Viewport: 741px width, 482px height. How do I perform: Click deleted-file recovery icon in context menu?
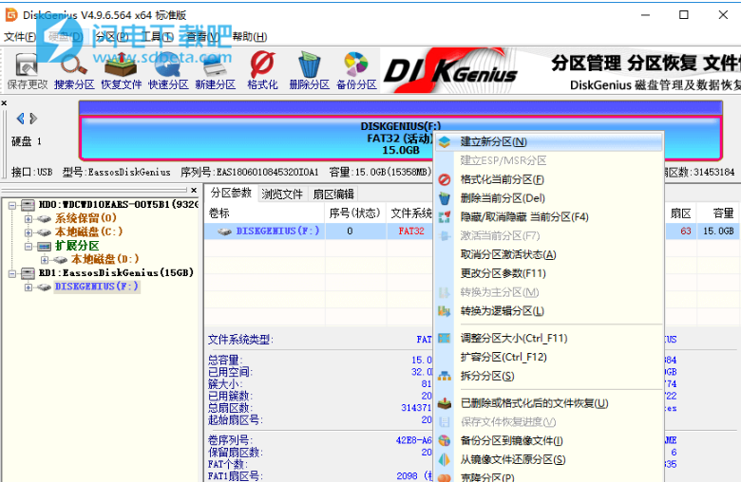click(445, 403)
